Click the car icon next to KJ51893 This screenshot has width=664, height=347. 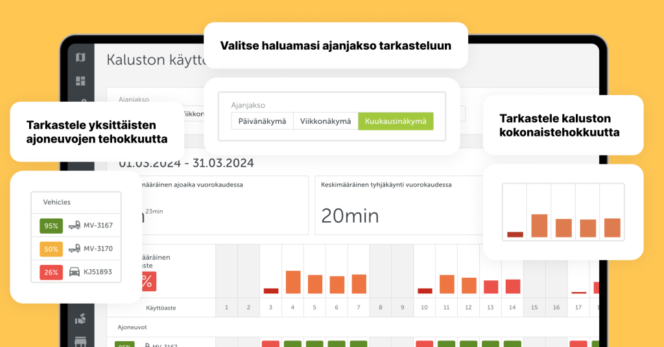[75, 272]
